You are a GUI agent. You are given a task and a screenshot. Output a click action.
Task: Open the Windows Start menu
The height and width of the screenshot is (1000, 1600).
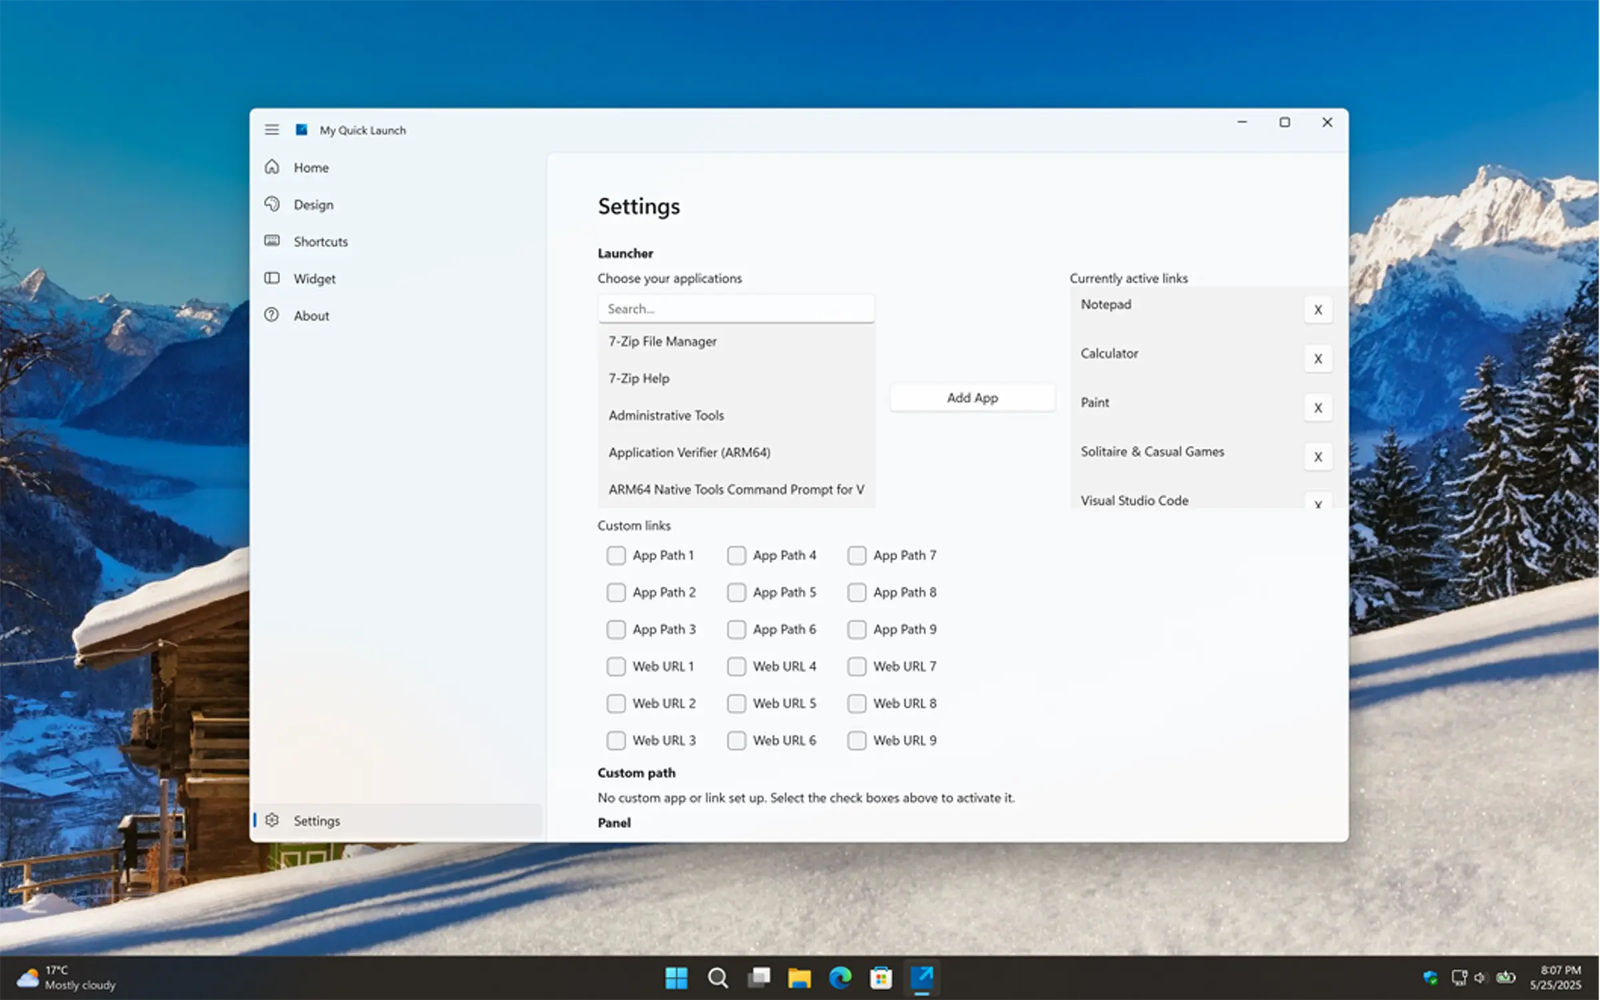click(x=677, y=978)
